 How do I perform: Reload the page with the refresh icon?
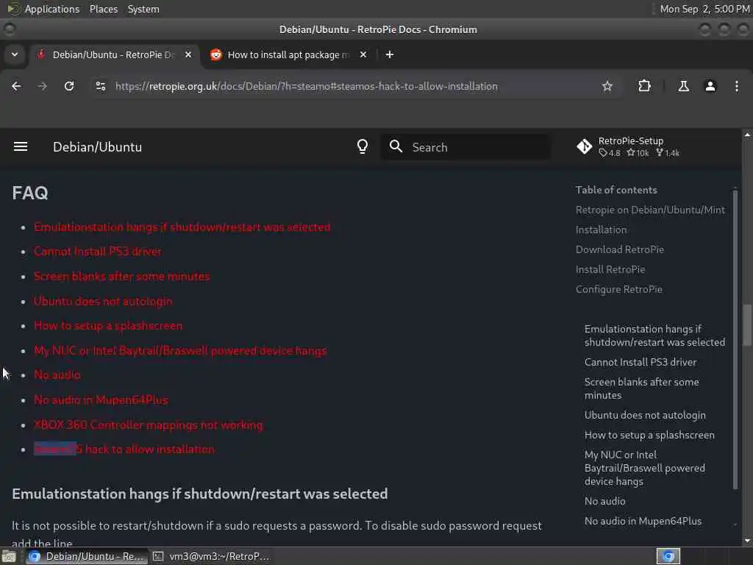[69, 86]
